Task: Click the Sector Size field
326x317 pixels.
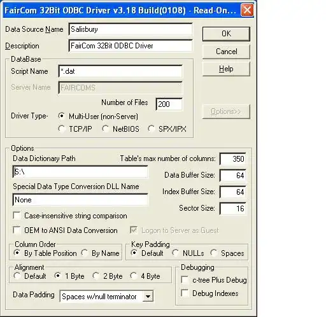Action: tap(233, 209)
